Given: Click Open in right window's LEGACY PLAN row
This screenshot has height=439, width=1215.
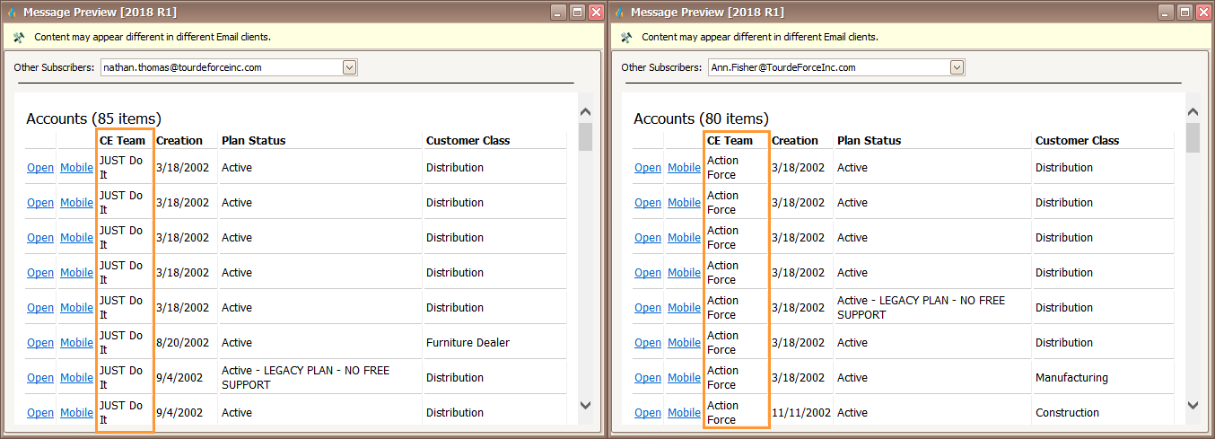Looking at the screenshot, I should click(648, 307).
